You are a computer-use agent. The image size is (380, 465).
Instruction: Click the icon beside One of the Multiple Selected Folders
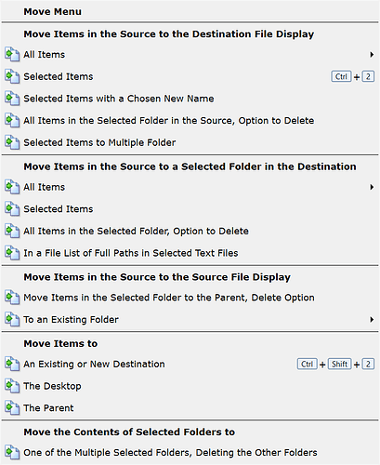point(12,453)
